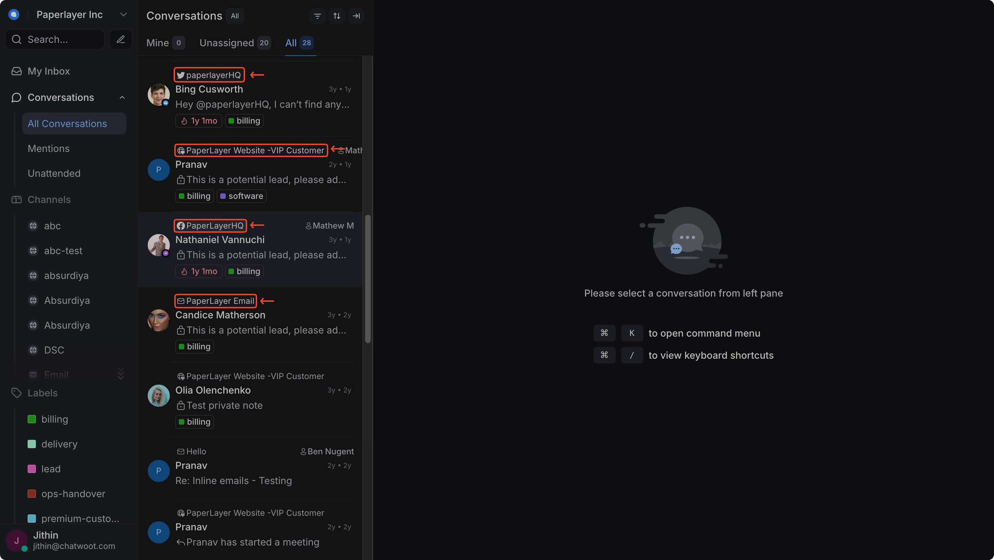Focus the Search... input field

(55, 39)
